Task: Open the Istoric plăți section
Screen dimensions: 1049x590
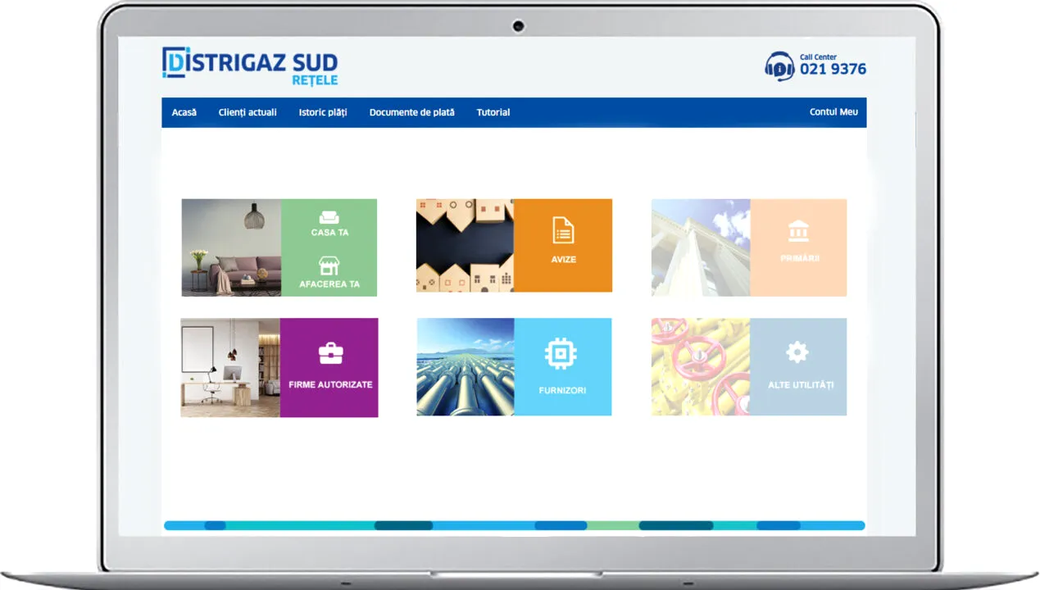Action: click(323, 112)
